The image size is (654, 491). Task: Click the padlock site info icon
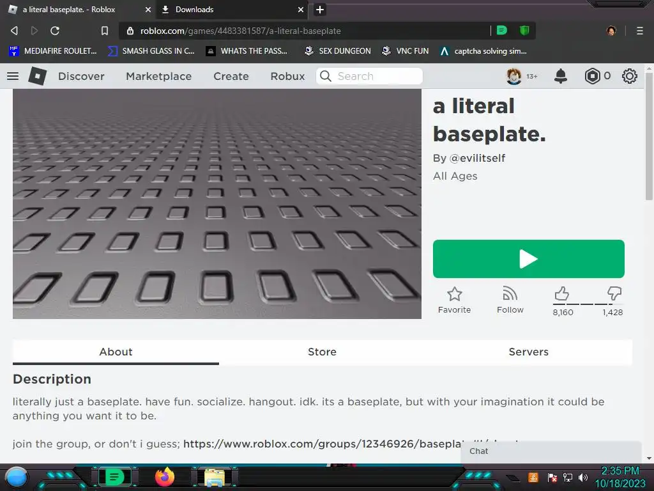(x=130, y=31)
